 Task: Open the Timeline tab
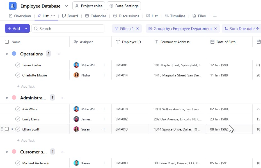(175, 16)
